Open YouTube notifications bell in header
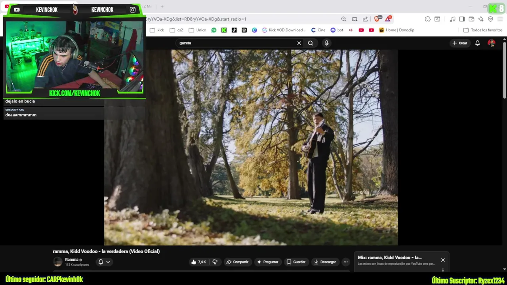The width and height of the screenshot is (507, 285). tap(477, 43)
